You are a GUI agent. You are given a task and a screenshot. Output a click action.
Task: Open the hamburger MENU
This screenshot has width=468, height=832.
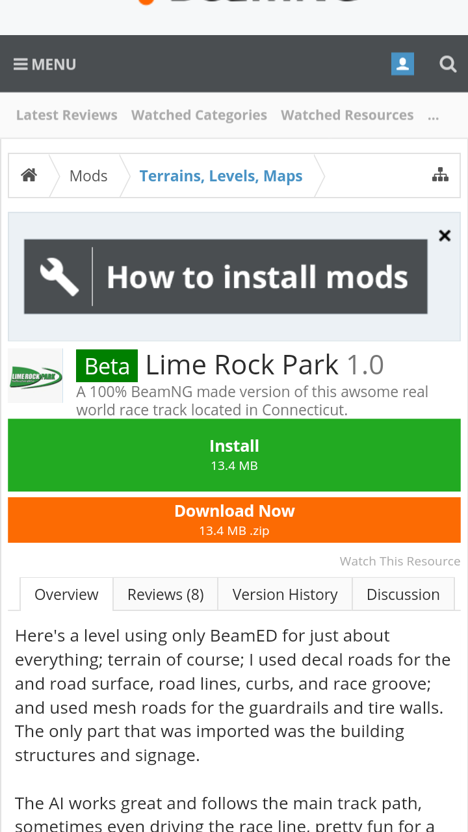pos(45,64)
